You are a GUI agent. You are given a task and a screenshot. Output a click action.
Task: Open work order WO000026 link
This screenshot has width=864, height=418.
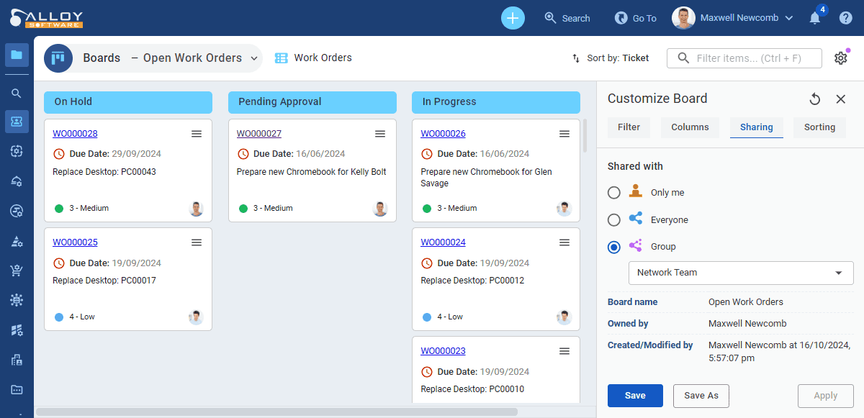point(443,134)
